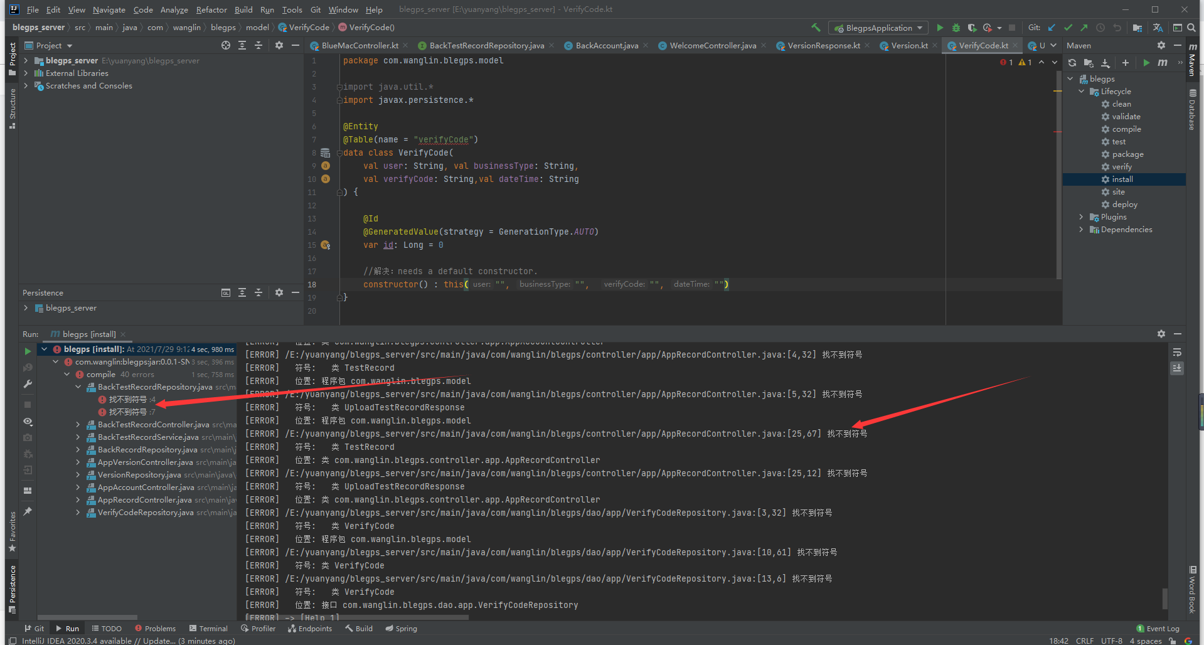The height and width of the screenshot is (645, 1204).
Task: Run the BlegpsApplication configuration
Action: [x=939, y=28]
